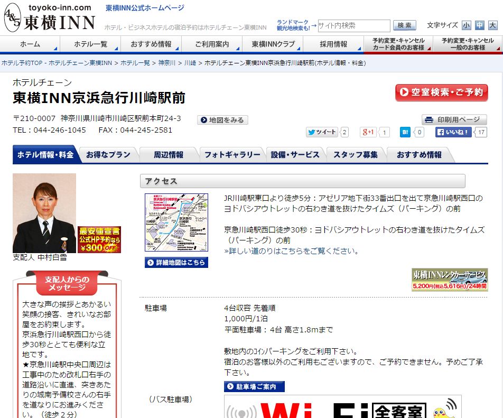Open 予約変更・キャンセル カード会員のお客様
This screenshot has height=418, width=503.
tap(398, 44)
